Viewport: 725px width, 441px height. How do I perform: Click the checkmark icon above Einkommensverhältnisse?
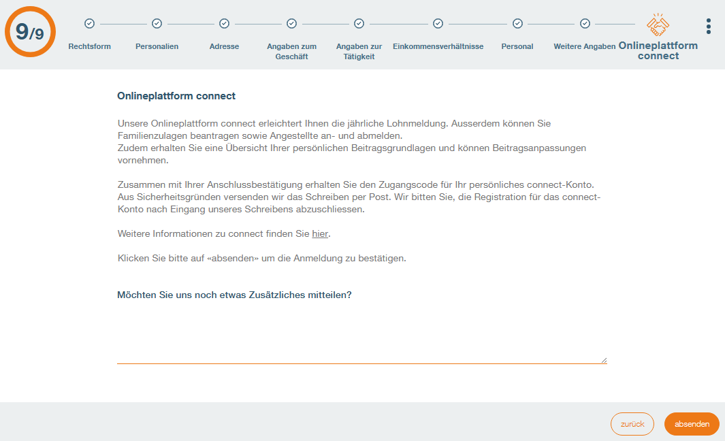[x=438, y=24]
